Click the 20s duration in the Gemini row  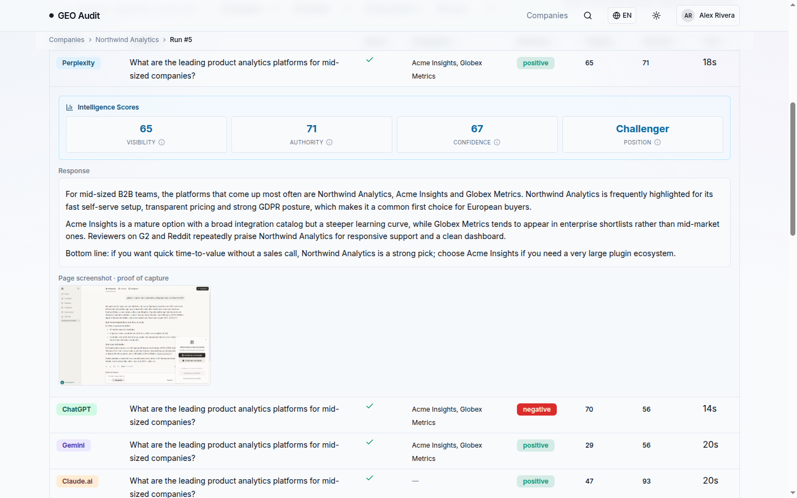711,445
